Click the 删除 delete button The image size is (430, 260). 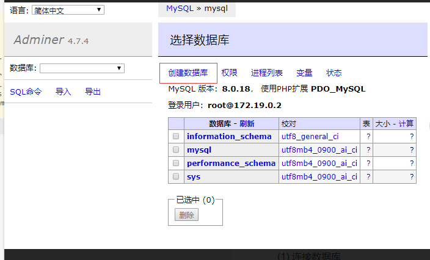click(x=186, y=215)
